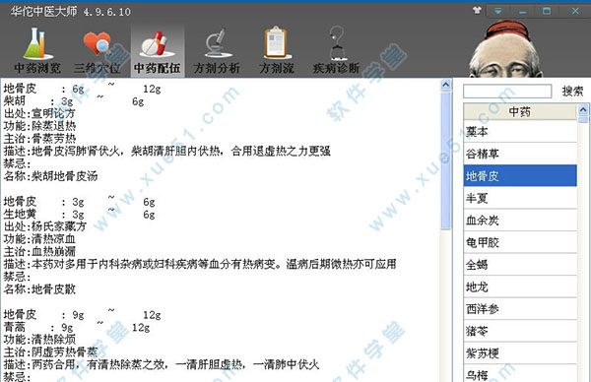Open the title bar dropdown menu arrow
The image size is (591, 382).
pos(498,11)
